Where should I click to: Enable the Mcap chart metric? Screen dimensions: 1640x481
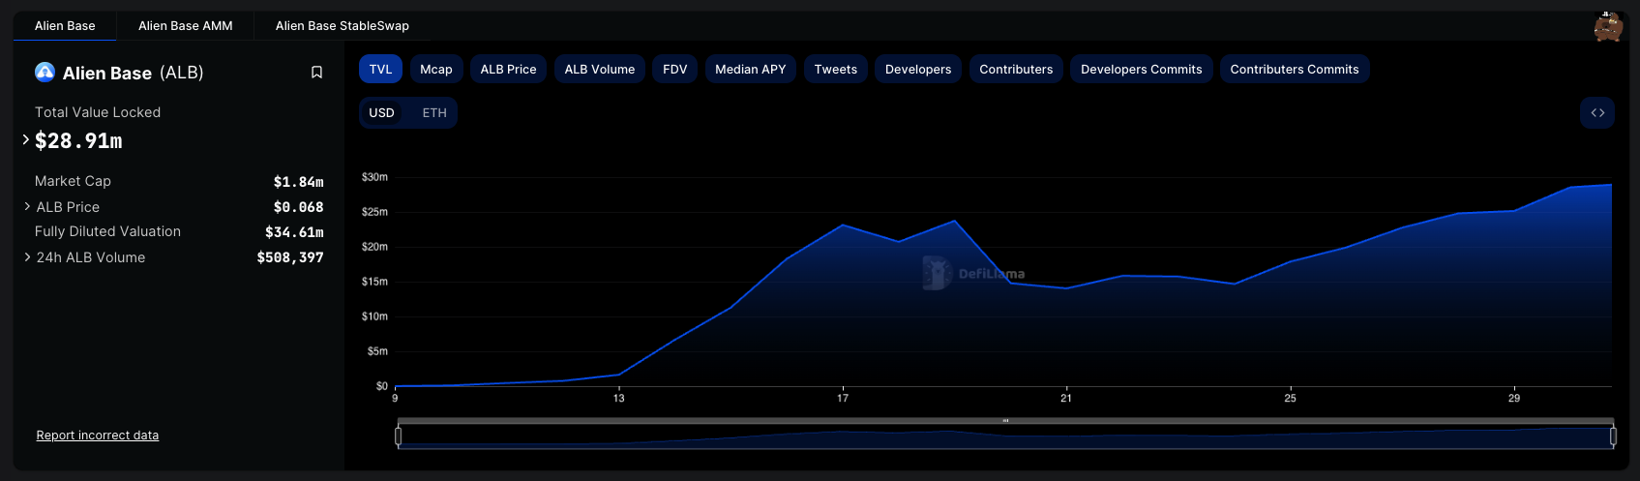[x=435, y=70]
